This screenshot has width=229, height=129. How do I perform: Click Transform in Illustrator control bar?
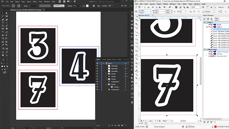pos(104,6)
